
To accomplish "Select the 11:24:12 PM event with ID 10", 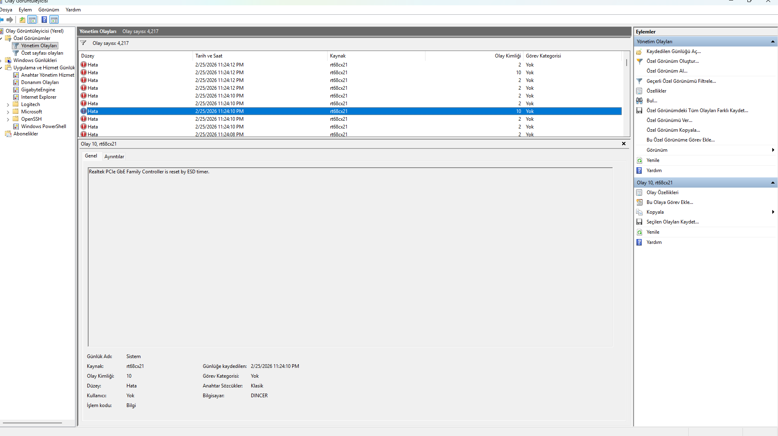I will tap(350, 73).
